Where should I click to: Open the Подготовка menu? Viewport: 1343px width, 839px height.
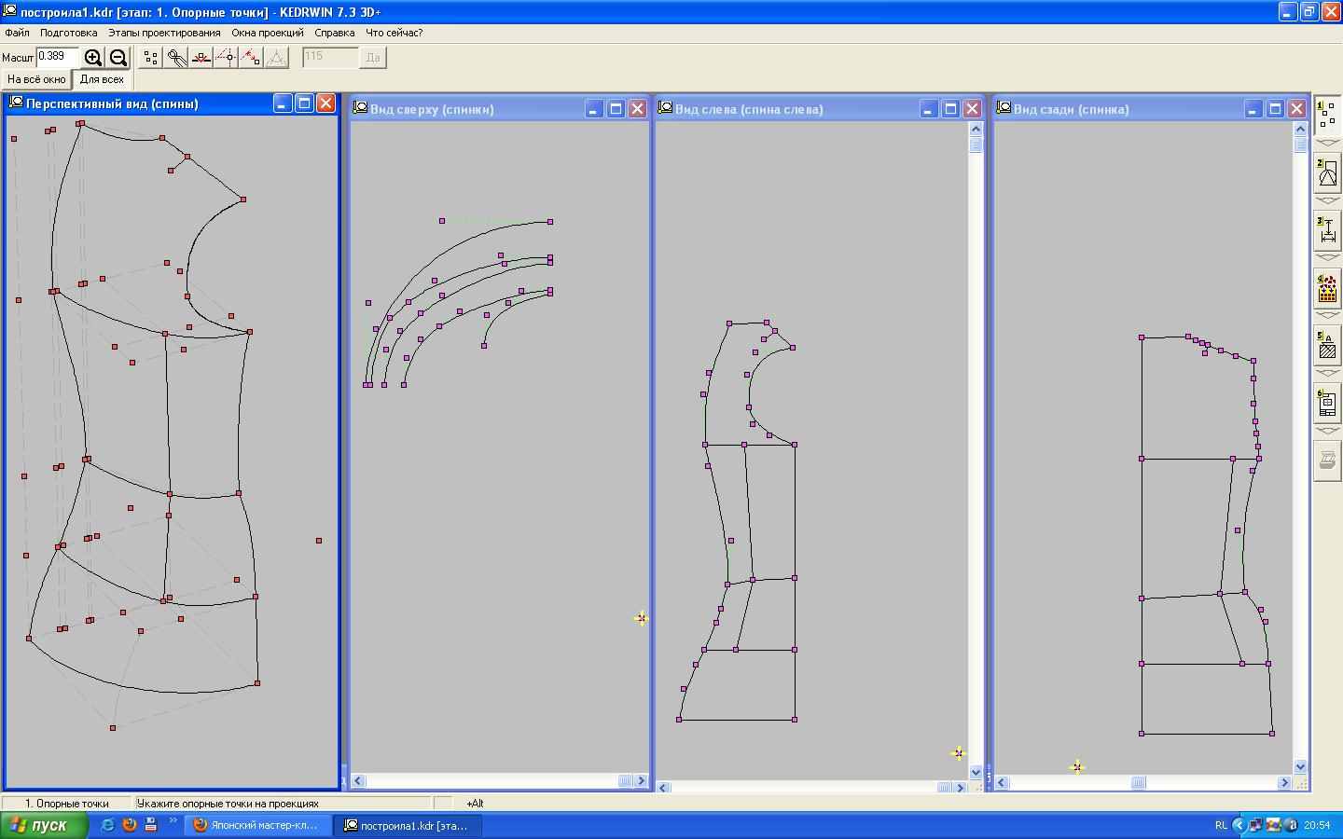[x=69, y=33]
